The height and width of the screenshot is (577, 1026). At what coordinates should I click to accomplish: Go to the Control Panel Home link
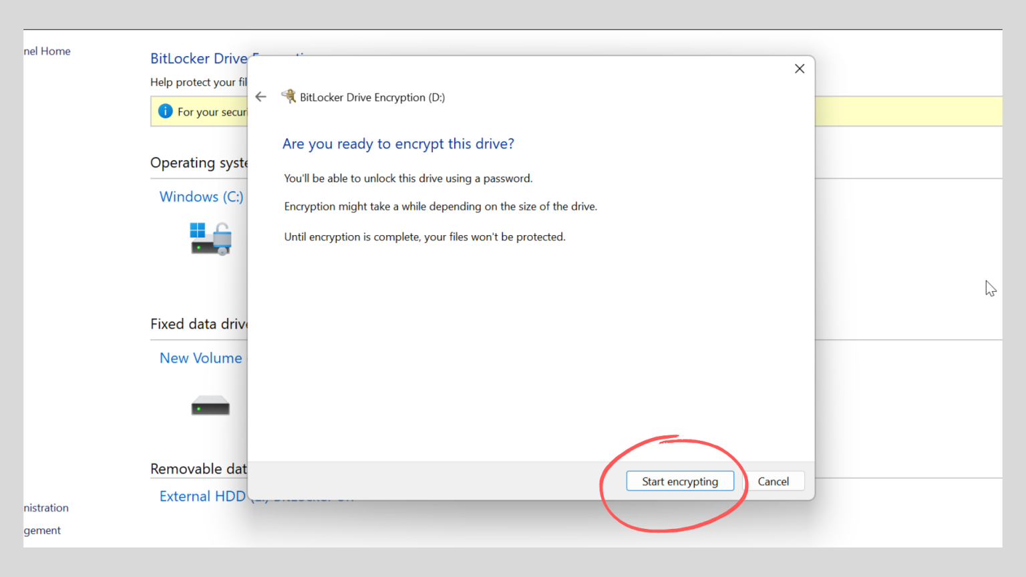point(47,51)
